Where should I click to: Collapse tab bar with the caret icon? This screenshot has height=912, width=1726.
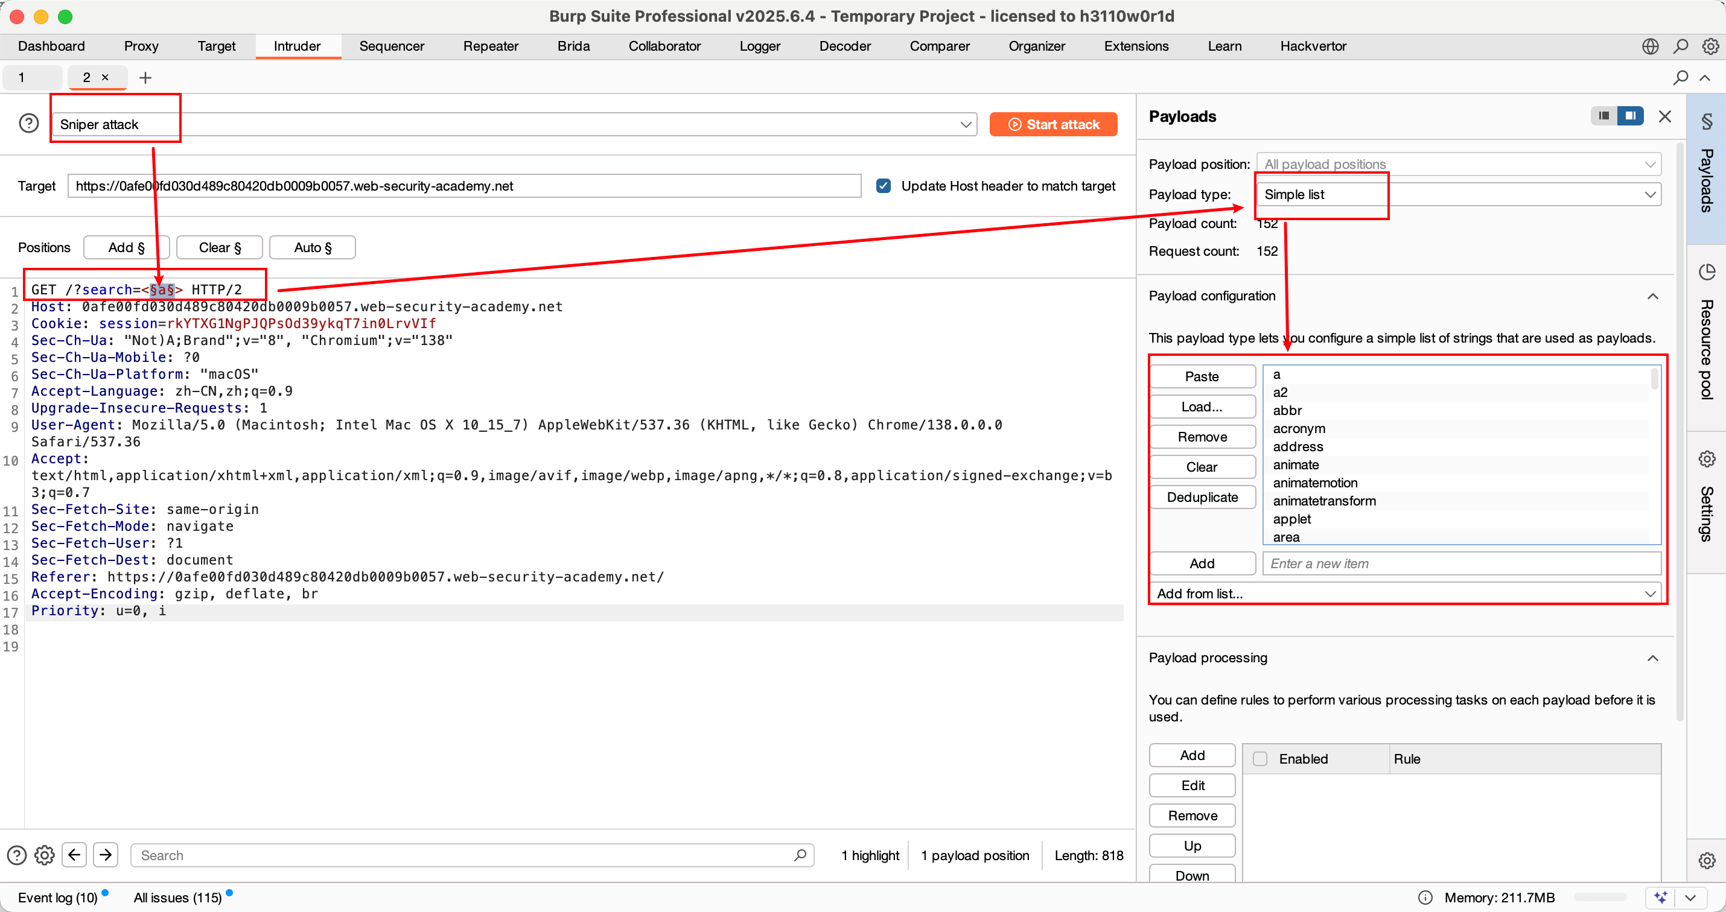(1705, 78)
